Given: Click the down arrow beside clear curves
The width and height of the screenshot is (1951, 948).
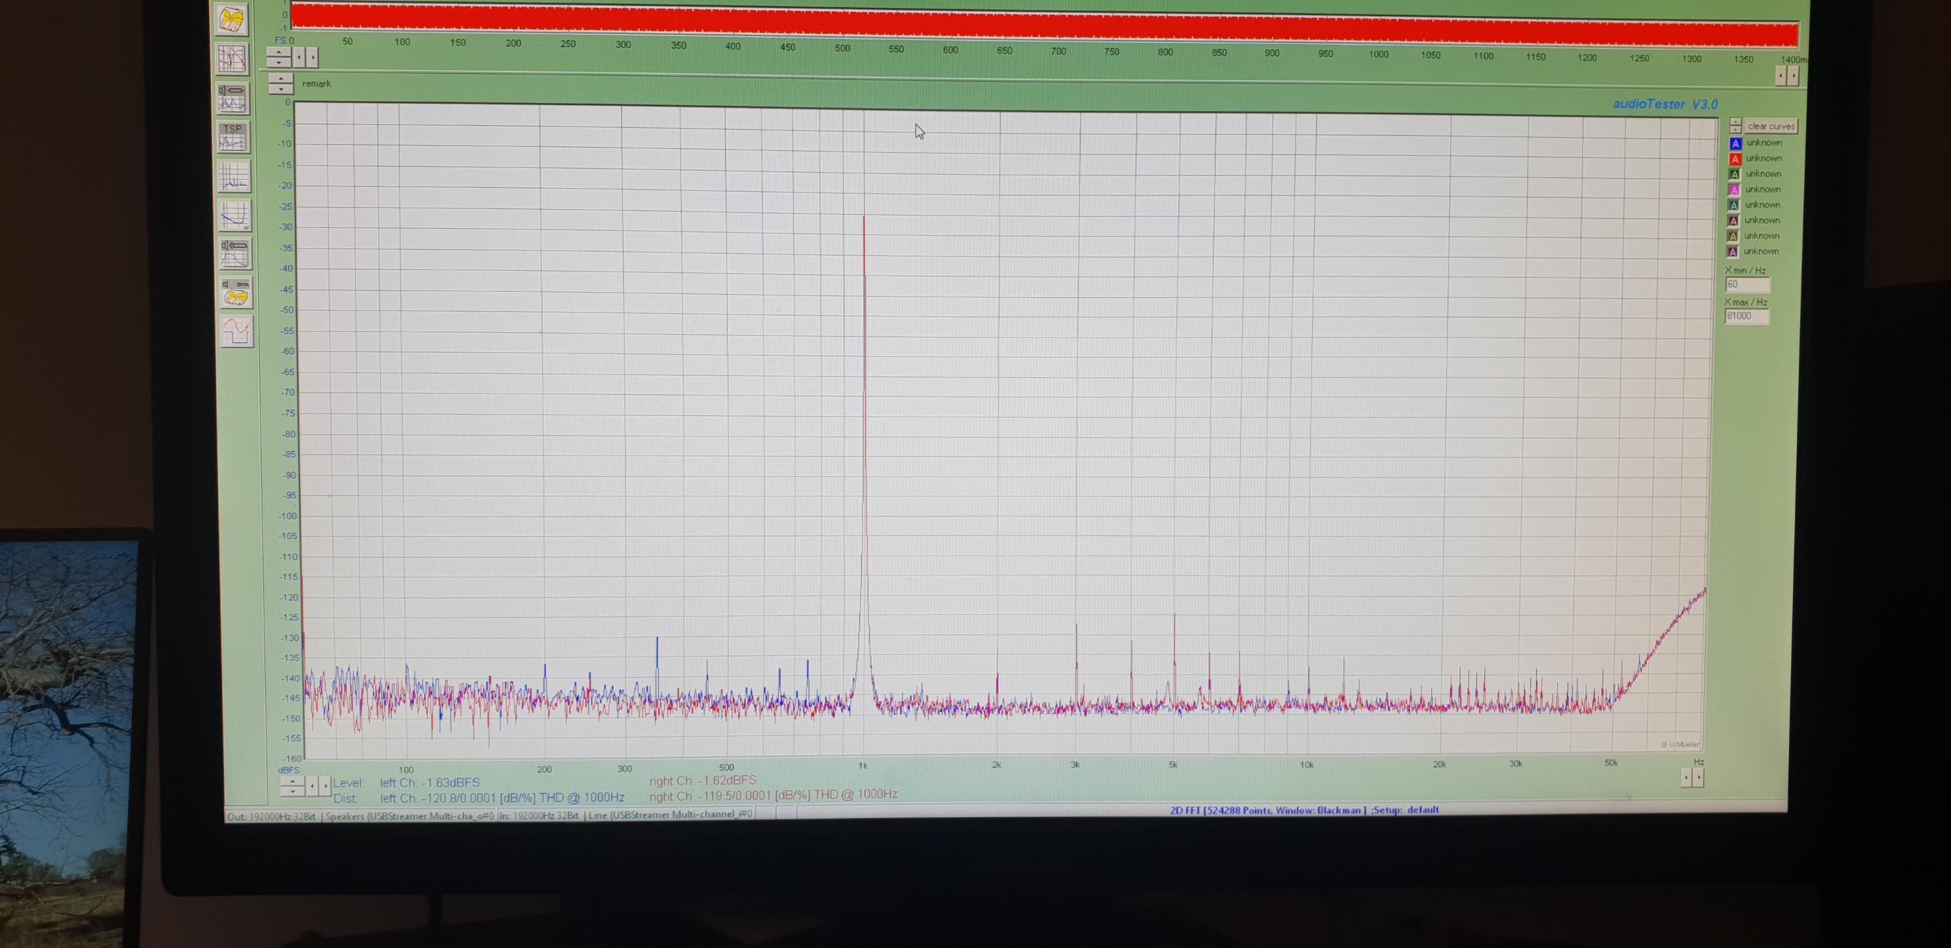Looking at the screenshot, I should [x=1736, y=130].
